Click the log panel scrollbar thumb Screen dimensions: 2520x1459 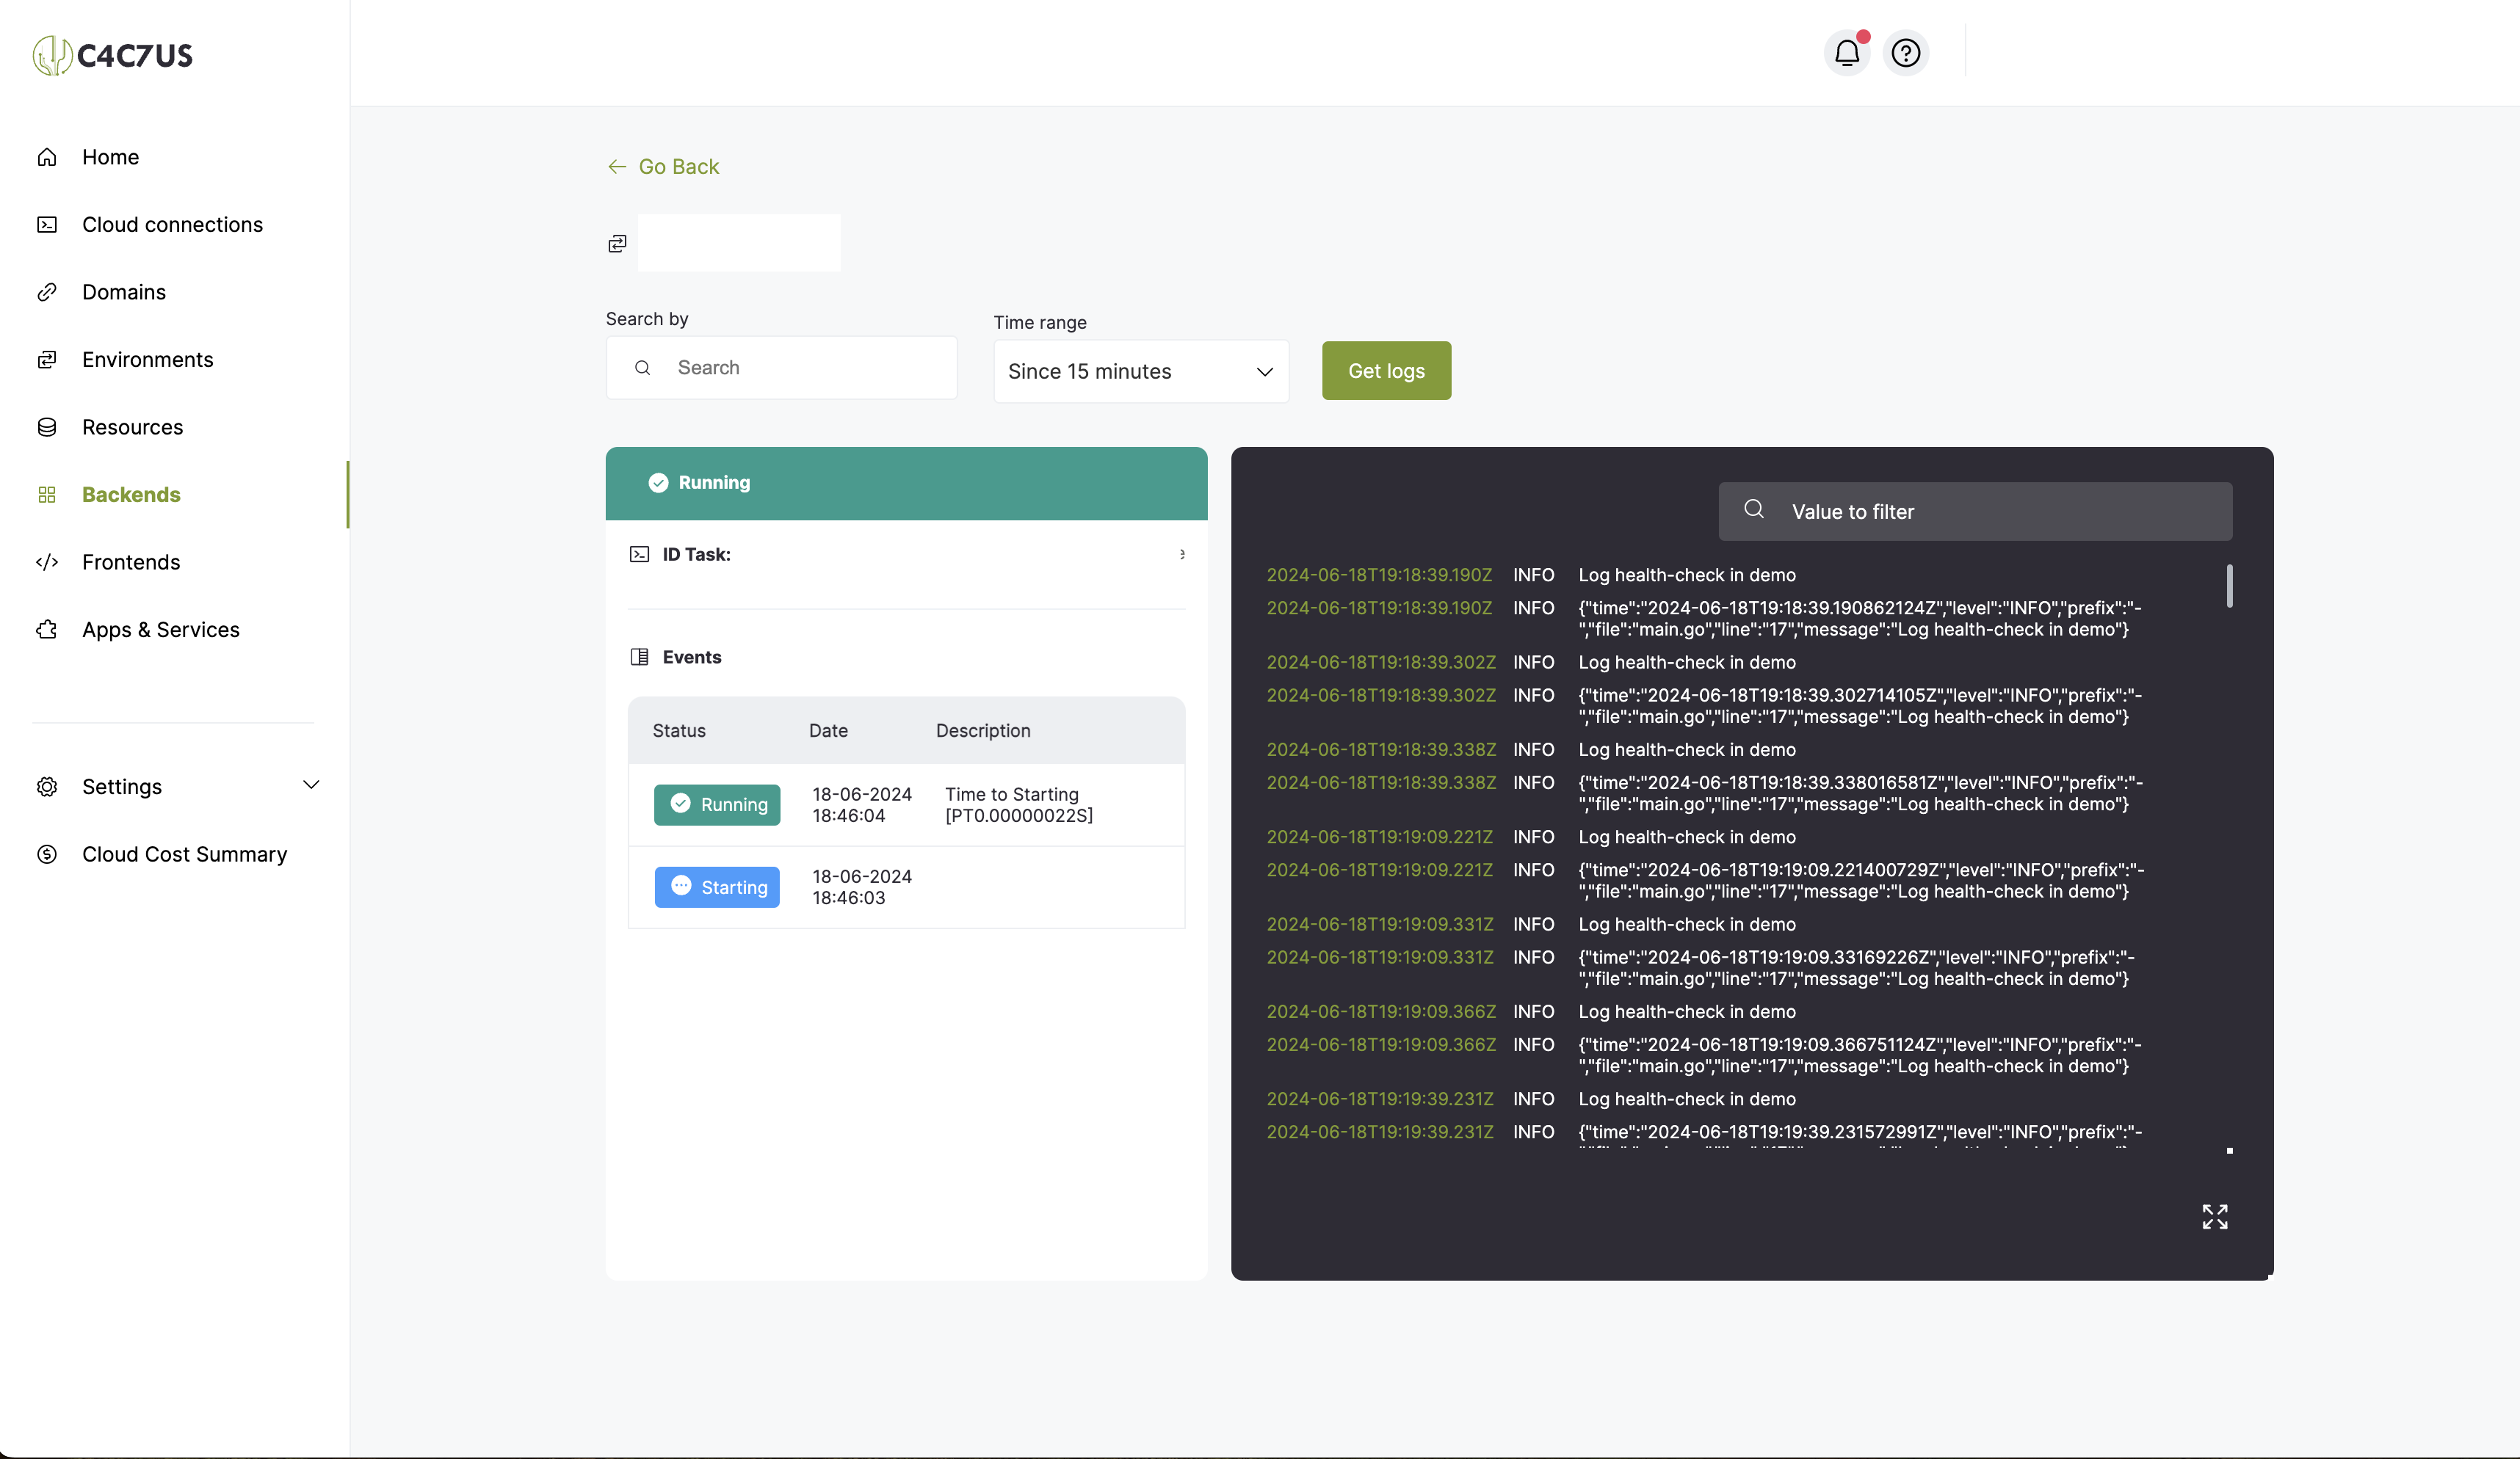[x=2229, y=586]
